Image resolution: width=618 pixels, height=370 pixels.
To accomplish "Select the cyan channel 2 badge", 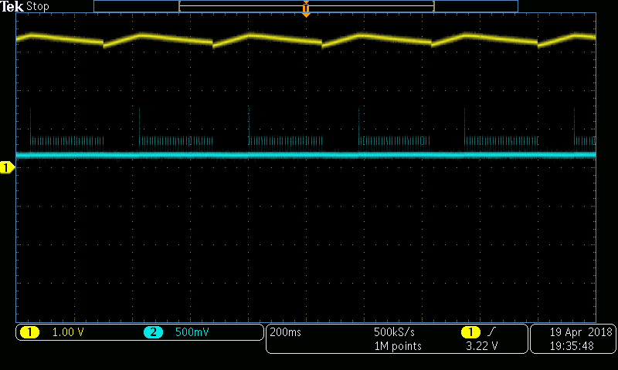I will [x=153, y=332].
